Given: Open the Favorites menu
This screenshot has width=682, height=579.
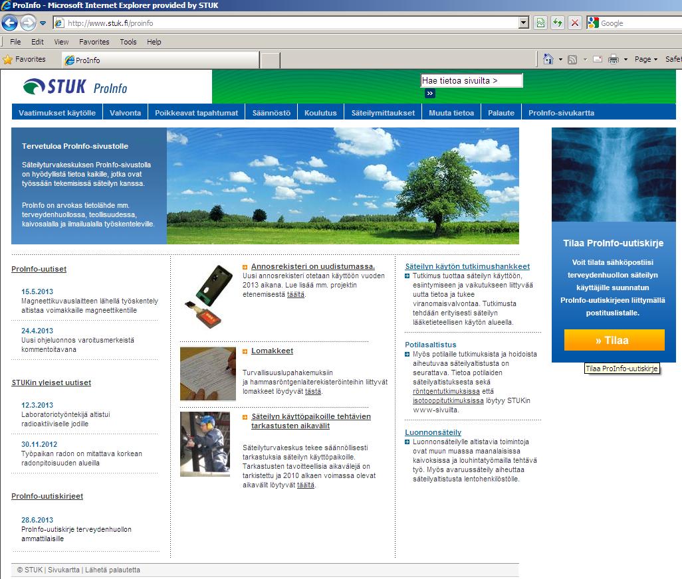Looking at the screenshot, I should pos(94,42).
